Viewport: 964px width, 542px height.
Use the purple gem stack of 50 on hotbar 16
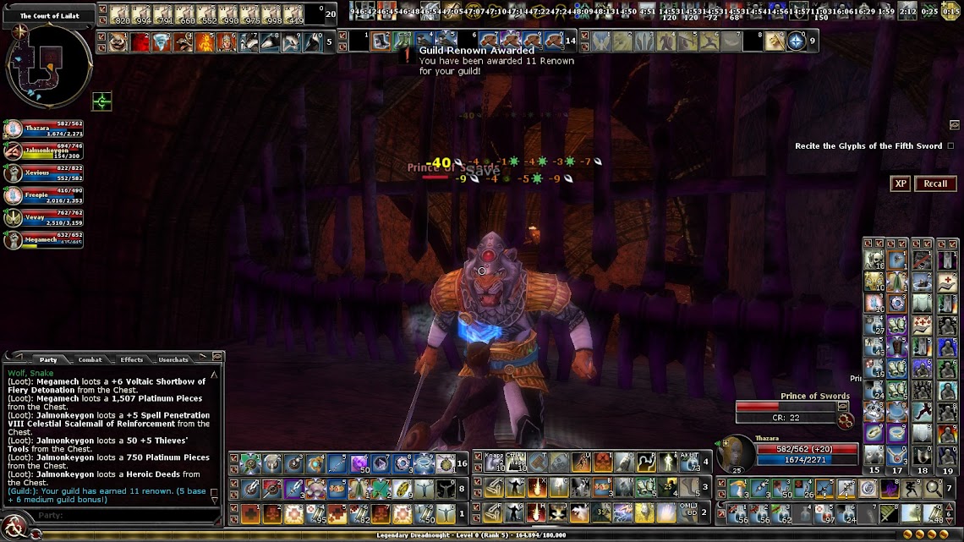coord(359,463)
